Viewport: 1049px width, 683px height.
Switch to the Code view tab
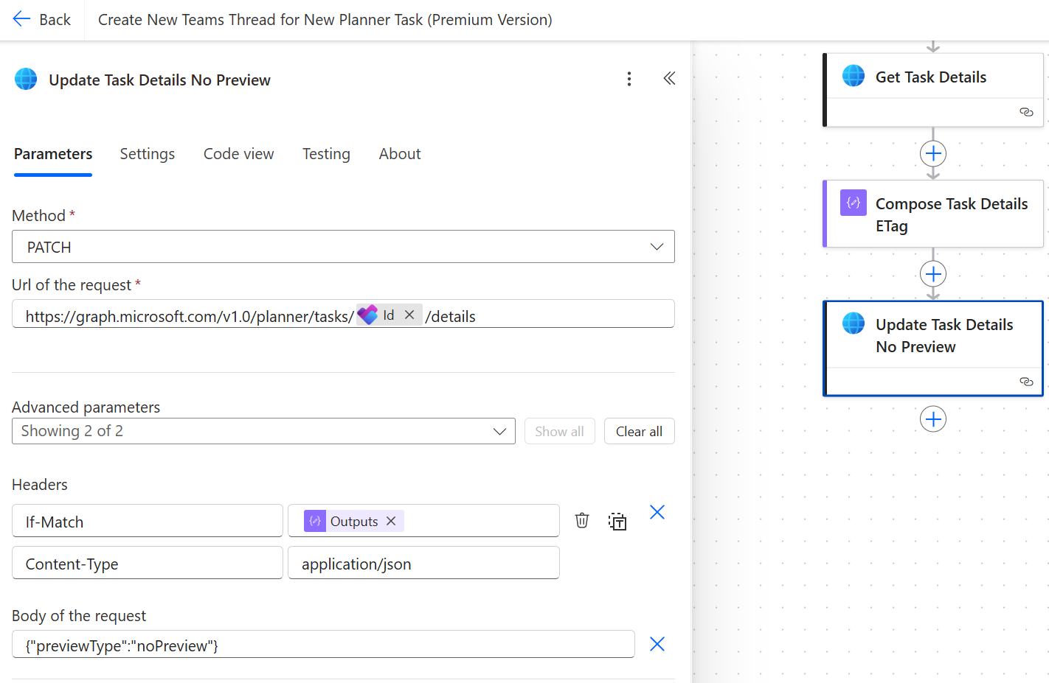click(x=238, y=154)
